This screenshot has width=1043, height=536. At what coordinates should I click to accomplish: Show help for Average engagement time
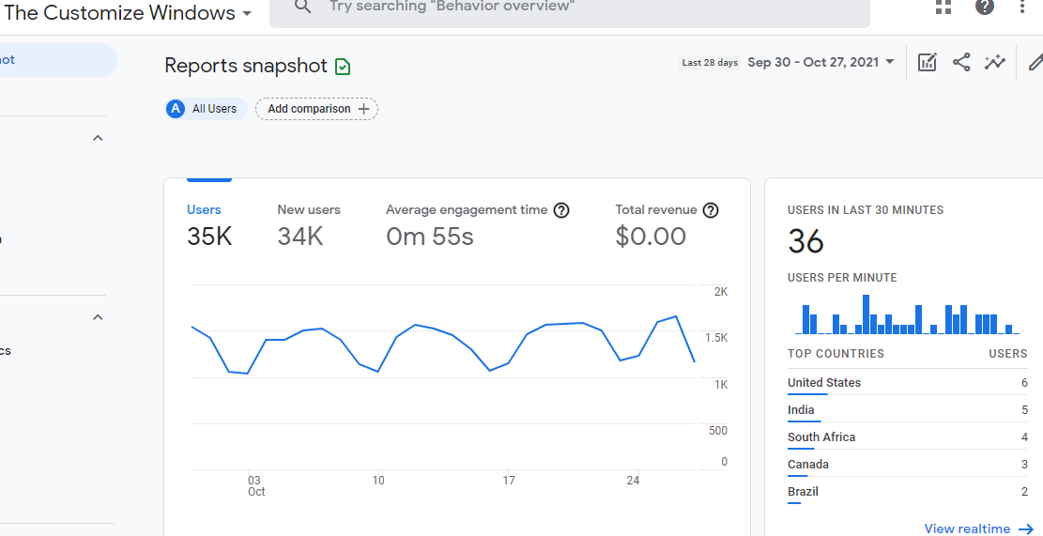click(x=561, y=211)
